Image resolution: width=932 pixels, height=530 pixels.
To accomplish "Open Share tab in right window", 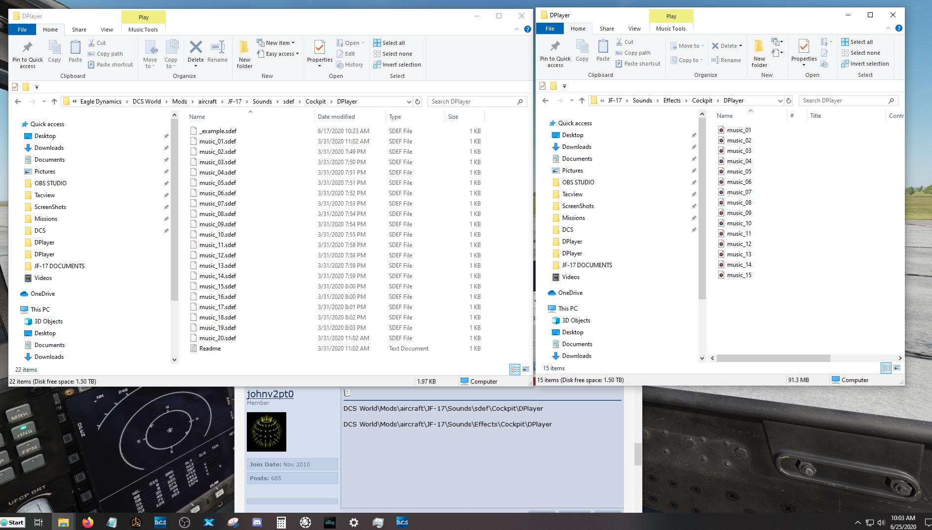I will pyautogui.click(x=607, y=29).
